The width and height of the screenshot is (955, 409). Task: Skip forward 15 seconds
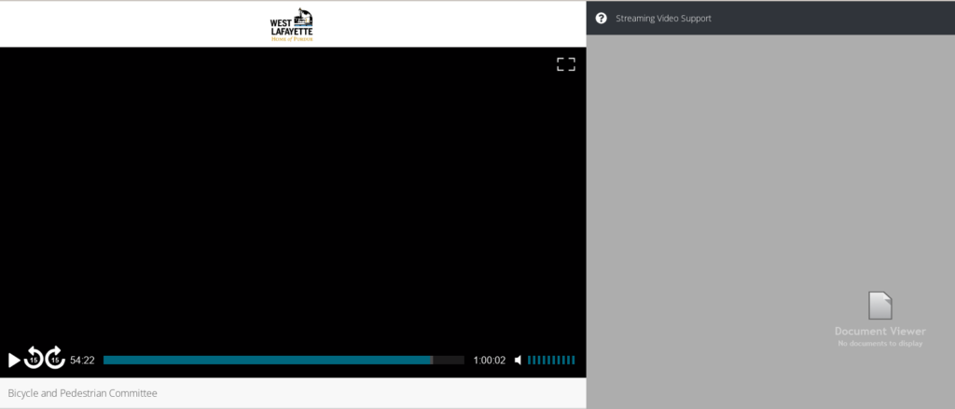click(x=55, y=360)
